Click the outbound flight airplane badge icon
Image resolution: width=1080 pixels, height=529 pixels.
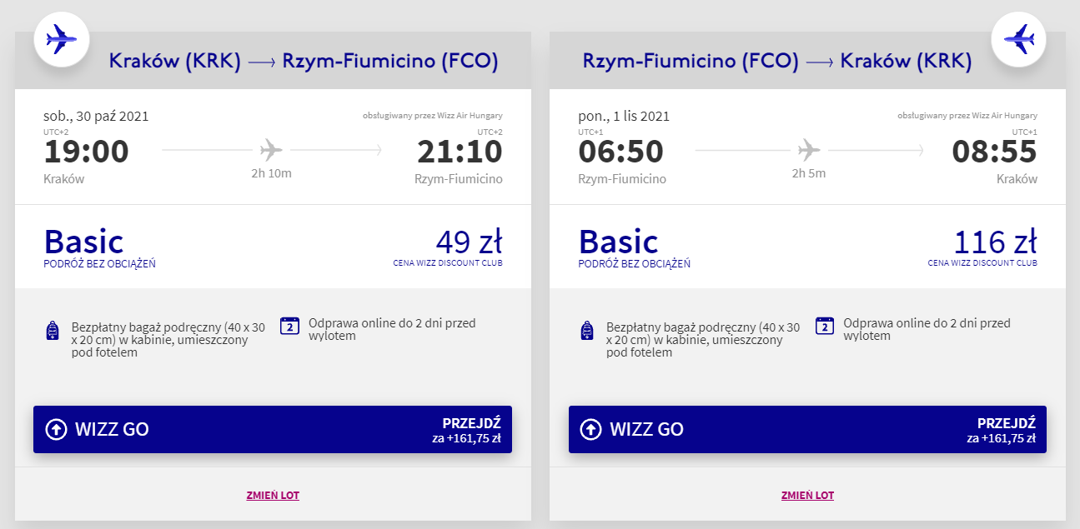(61, 38)
